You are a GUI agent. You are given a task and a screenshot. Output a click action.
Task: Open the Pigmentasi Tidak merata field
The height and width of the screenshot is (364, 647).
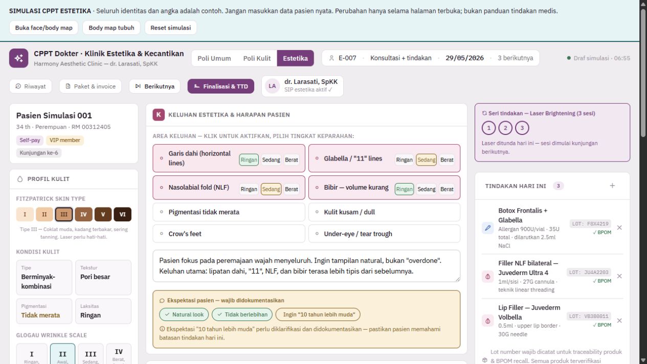(44, 311)
